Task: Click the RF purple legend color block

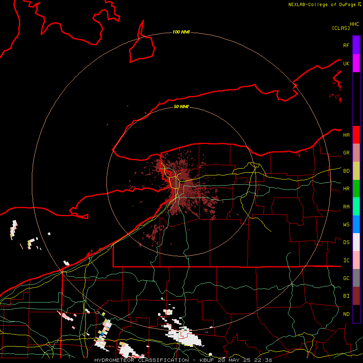Action: coord(356,45)
